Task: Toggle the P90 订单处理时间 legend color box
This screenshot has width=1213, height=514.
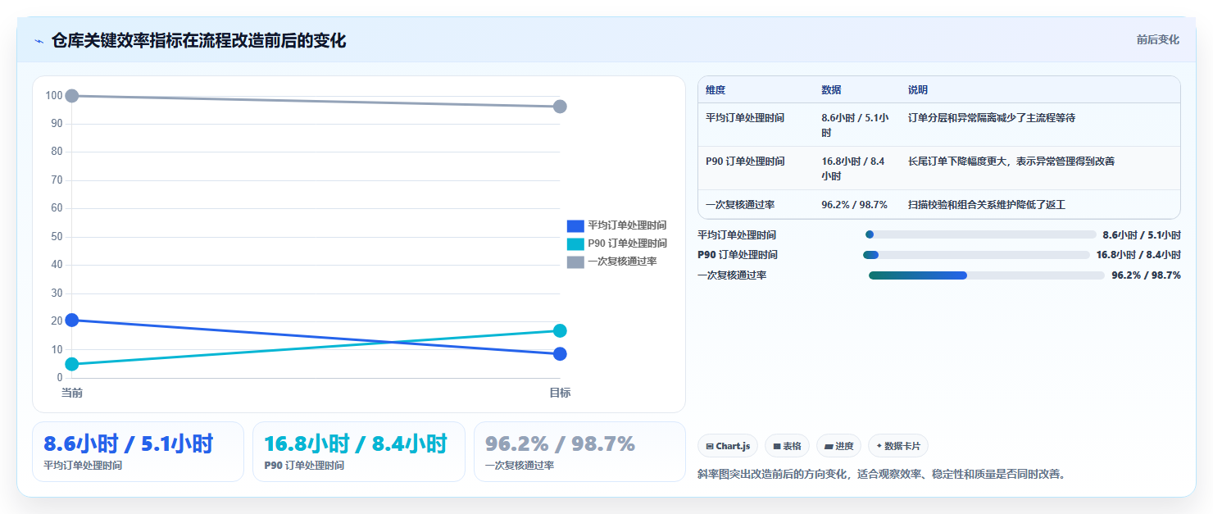Action: [x=575, y=243]
